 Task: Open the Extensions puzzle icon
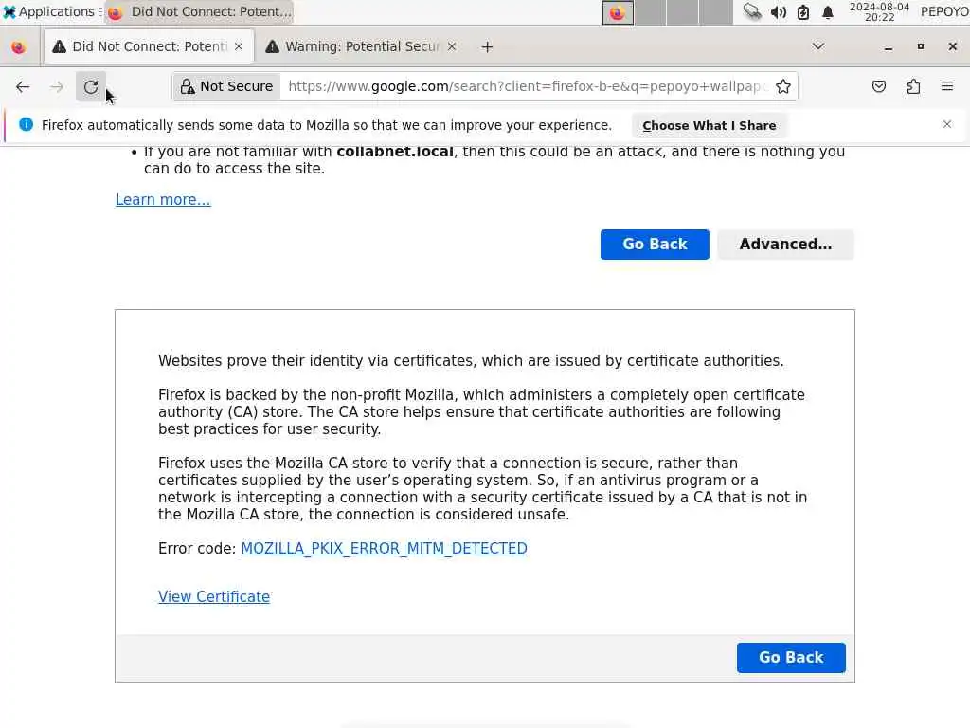[x=913, y=86]
